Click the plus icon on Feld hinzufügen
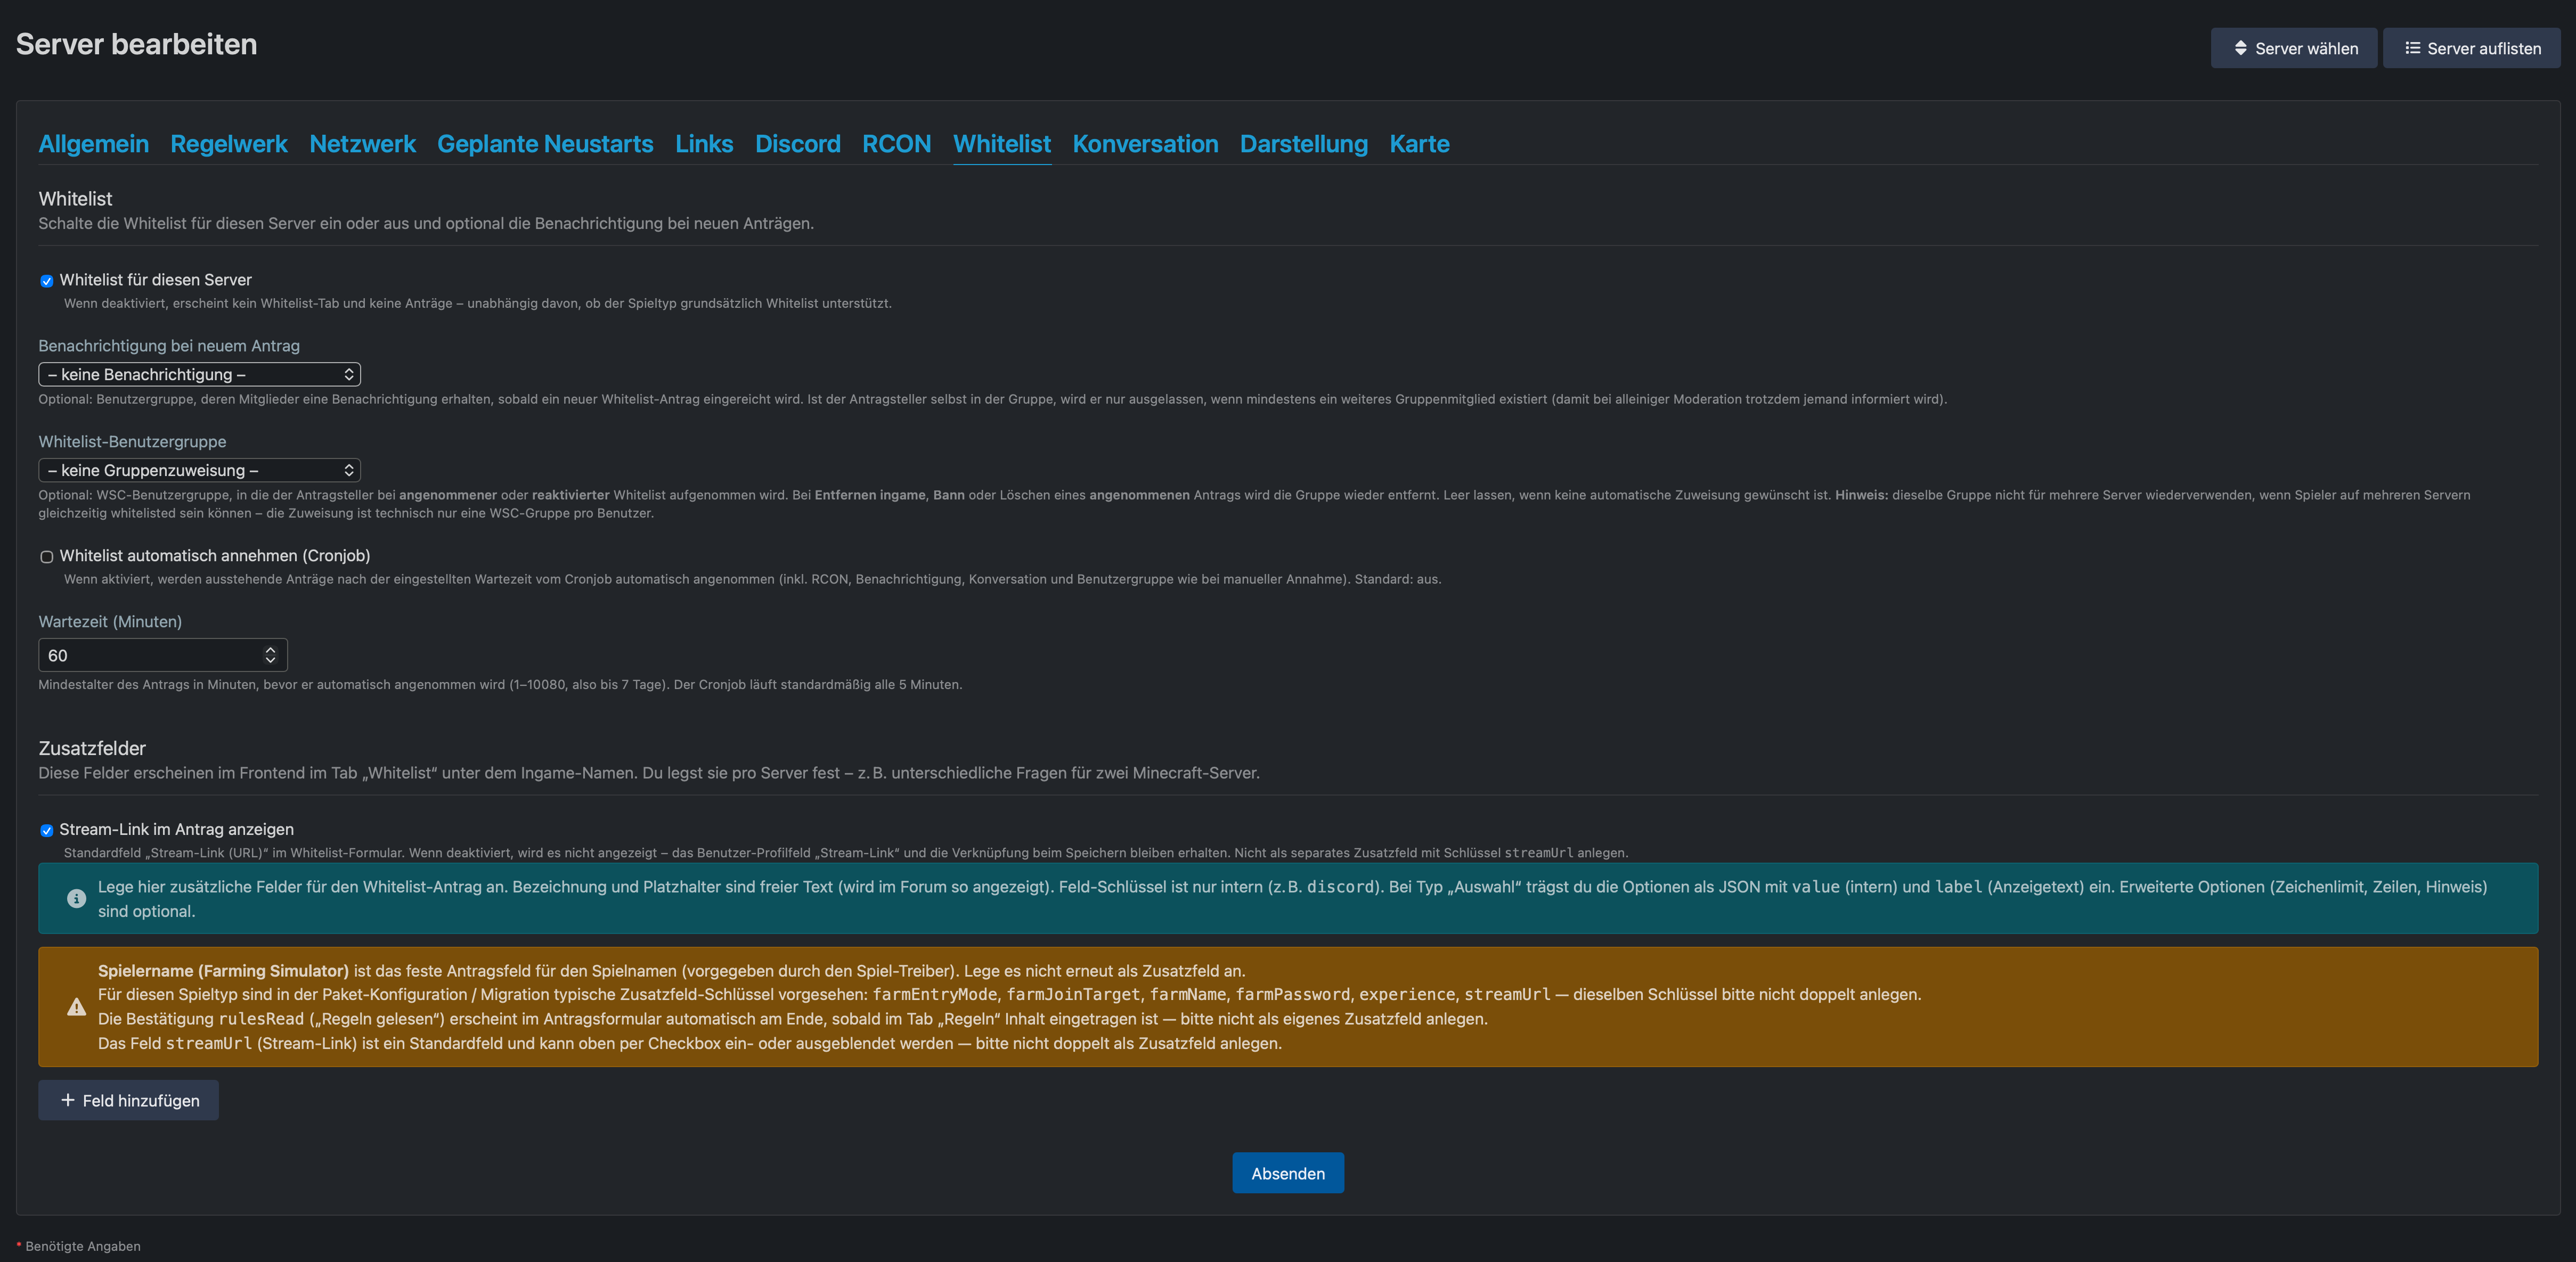Viewport: 2576px width, 1262px height. pos(68,1100)
